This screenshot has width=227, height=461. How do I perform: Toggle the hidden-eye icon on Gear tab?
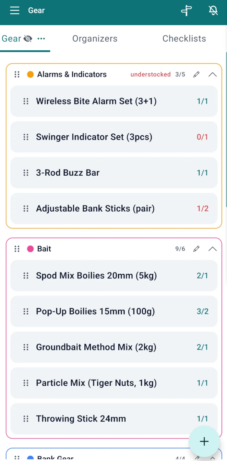28,39
